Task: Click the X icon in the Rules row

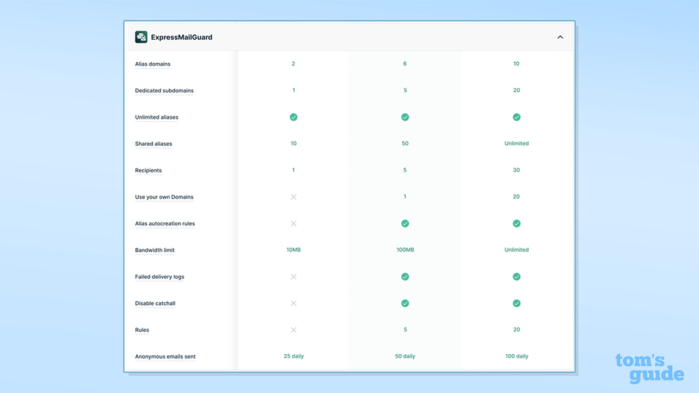Action: point(293,330)
